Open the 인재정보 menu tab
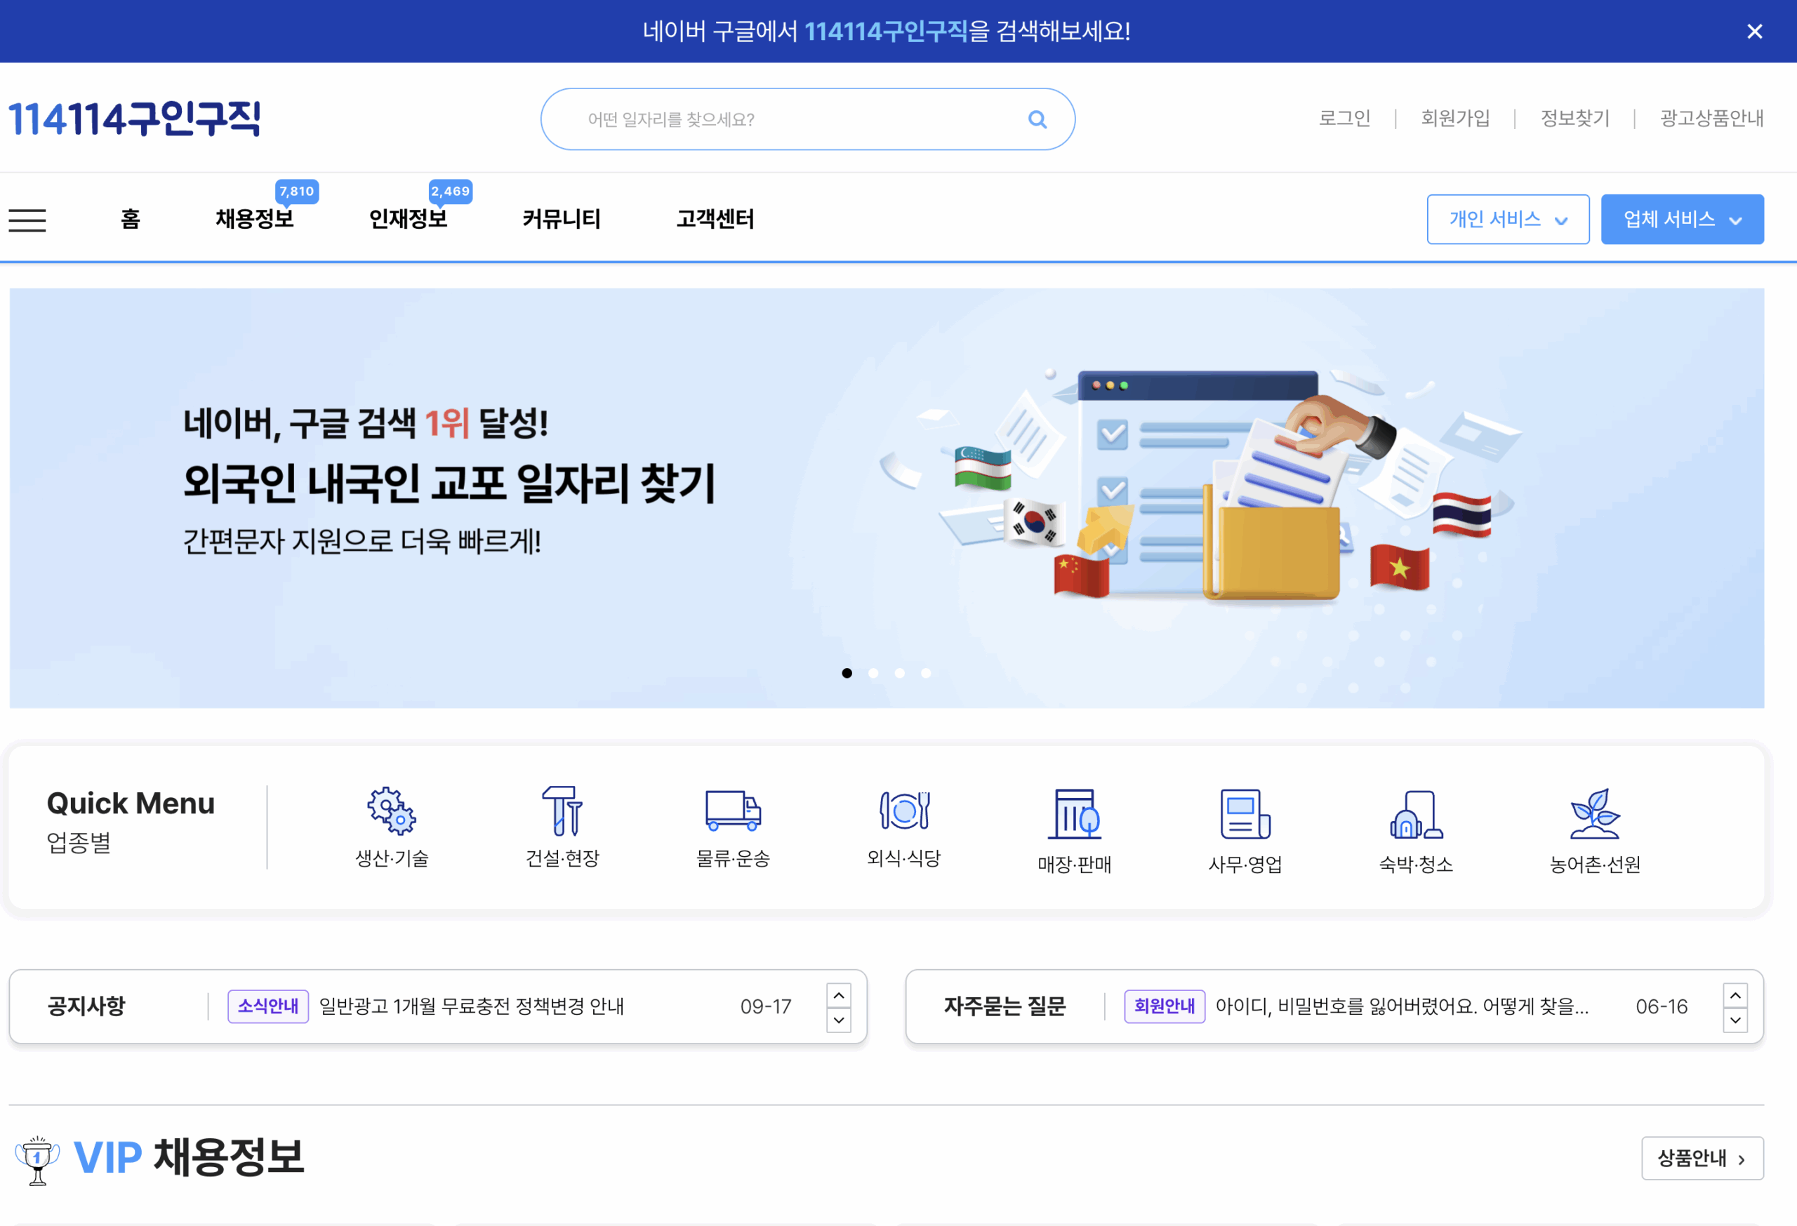The height and width of the screenshot is (1226, 1797). click(409, 220)
